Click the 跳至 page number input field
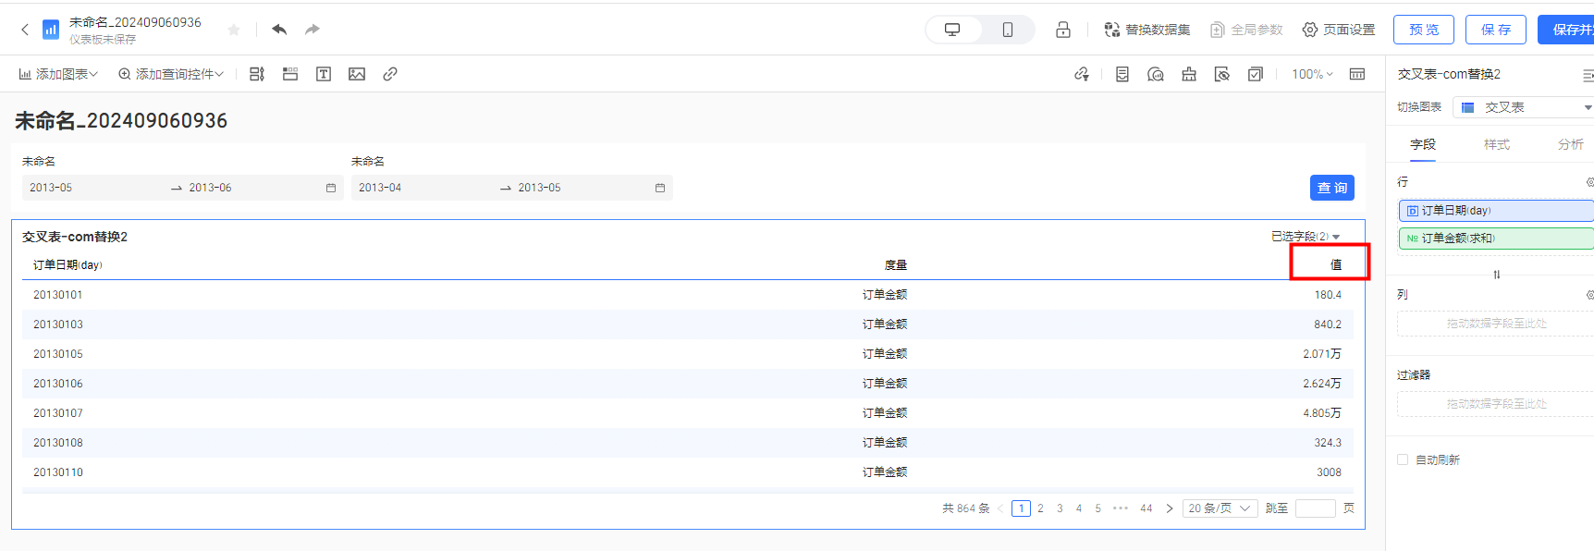The height and width of the screenshot is (551, 1594). click(x=1315, y=508)
